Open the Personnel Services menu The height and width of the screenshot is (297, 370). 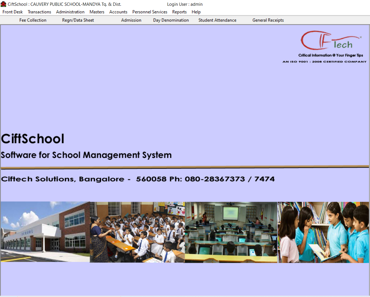tap(150, 12)
